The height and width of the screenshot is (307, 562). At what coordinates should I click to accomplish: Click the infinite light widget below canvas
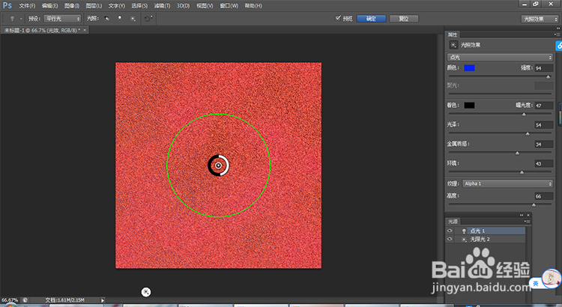[146, 292]
